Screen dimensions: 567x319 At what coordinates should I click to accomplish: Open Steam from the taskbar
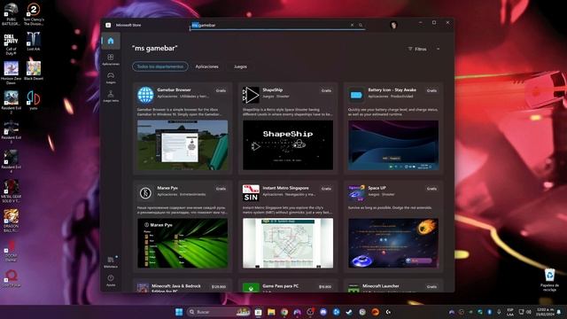(x=349, y=312)
